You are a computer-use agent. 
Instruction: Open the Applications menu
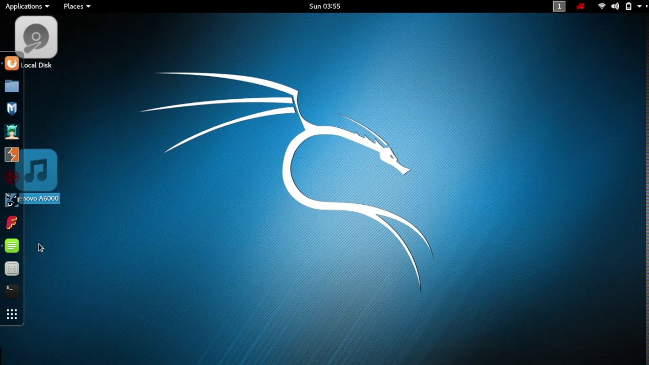point(27,6)
